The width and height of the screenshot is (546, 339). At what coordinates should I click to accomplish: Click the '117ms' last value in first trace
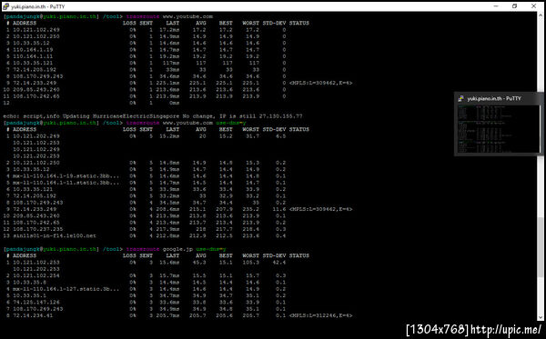171,63
